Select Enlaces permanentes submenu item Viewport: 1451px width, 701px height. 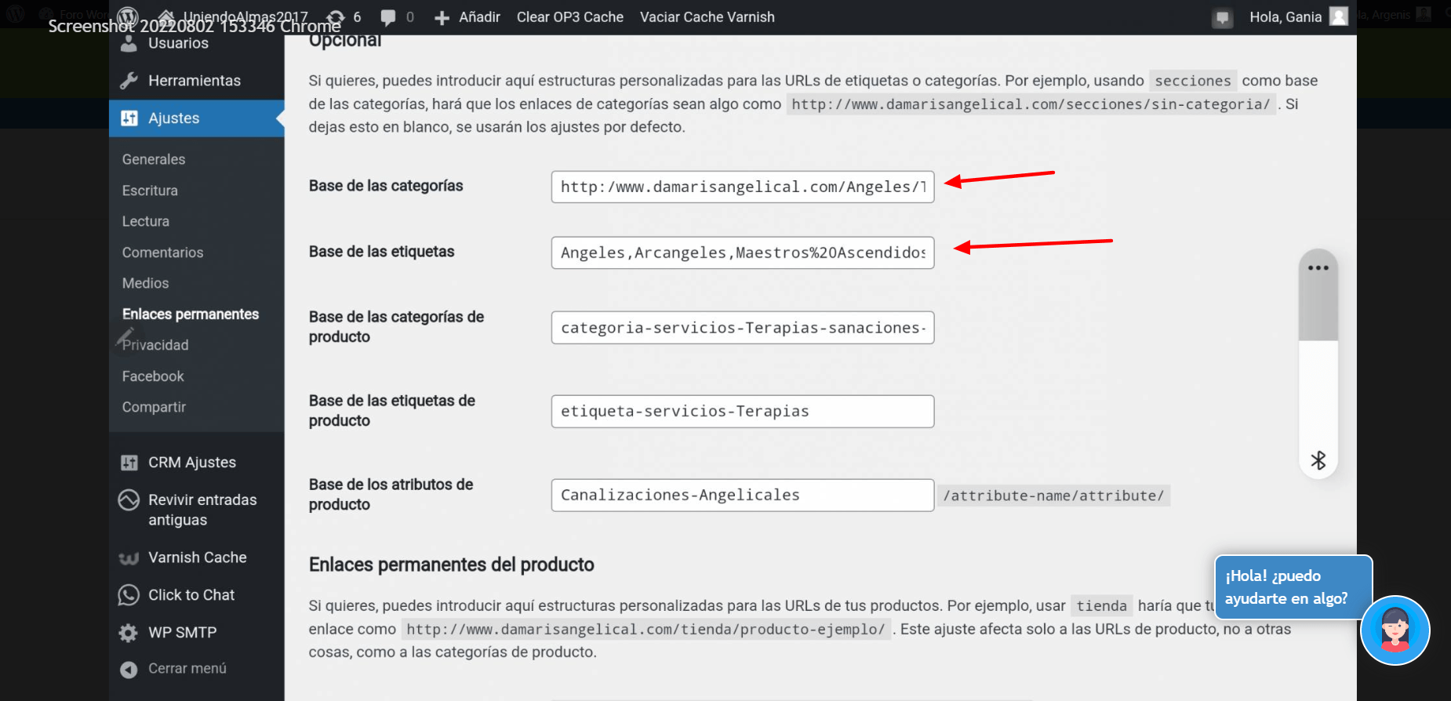pyautogui.click(x=191, y=314)
